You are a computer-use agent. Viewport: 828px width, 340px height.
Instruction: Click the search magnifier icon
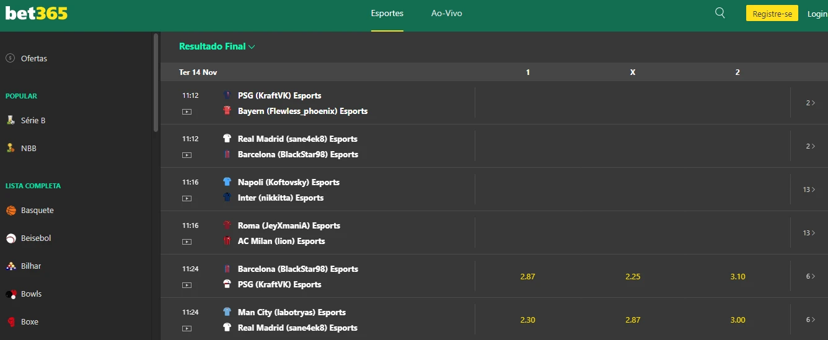click(720, 13)
